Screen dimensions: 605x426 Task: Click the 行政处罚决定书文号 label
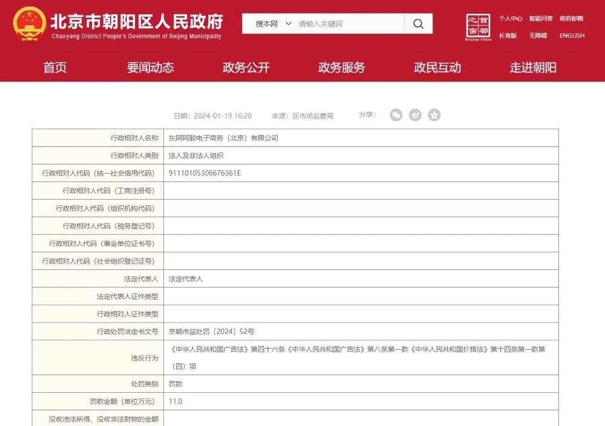(127, 332)
